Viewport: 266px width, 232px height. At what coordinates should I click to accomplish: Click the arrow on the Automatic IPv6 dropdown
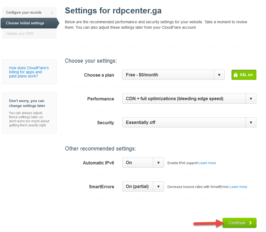coord(158,163)
